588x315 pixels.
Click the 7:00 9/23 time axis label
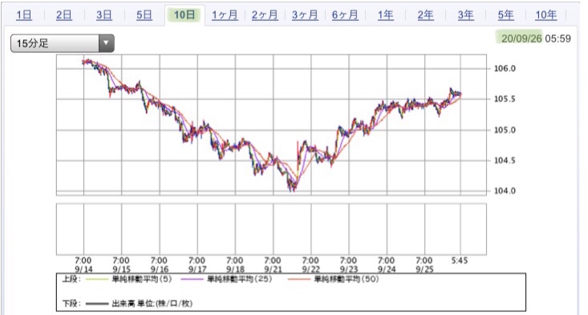(x=349, y=265)
